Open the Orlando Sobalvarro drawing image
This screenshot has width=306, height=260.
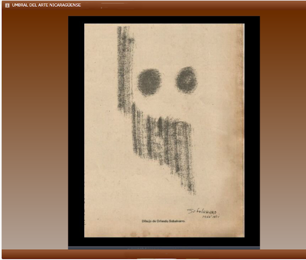[x=164, y=130]
